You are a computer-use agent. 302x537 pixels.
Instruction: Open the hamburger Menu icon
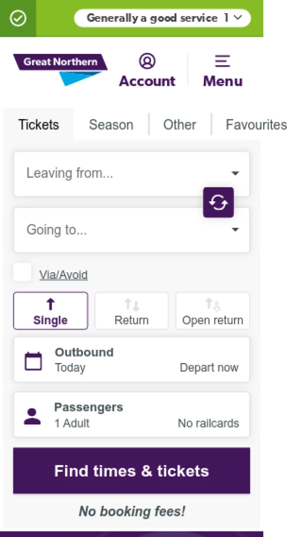(x=222, y=62)
